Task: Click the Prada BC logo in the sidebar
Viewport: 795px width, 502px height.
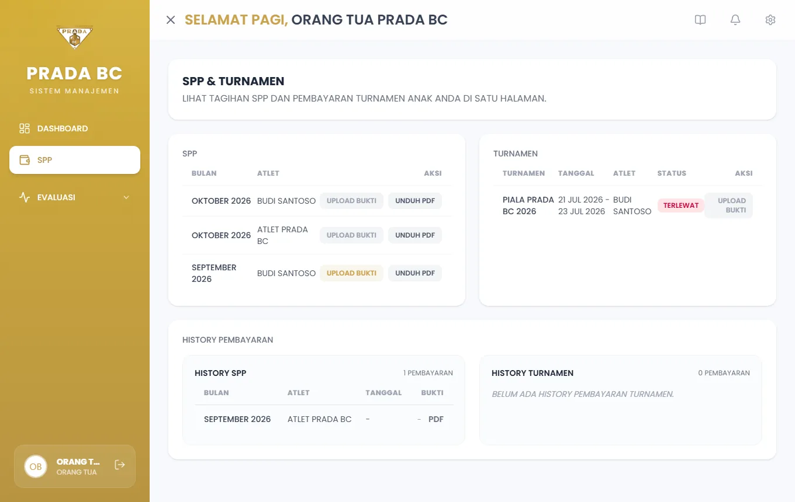Action: pos(75,37)
